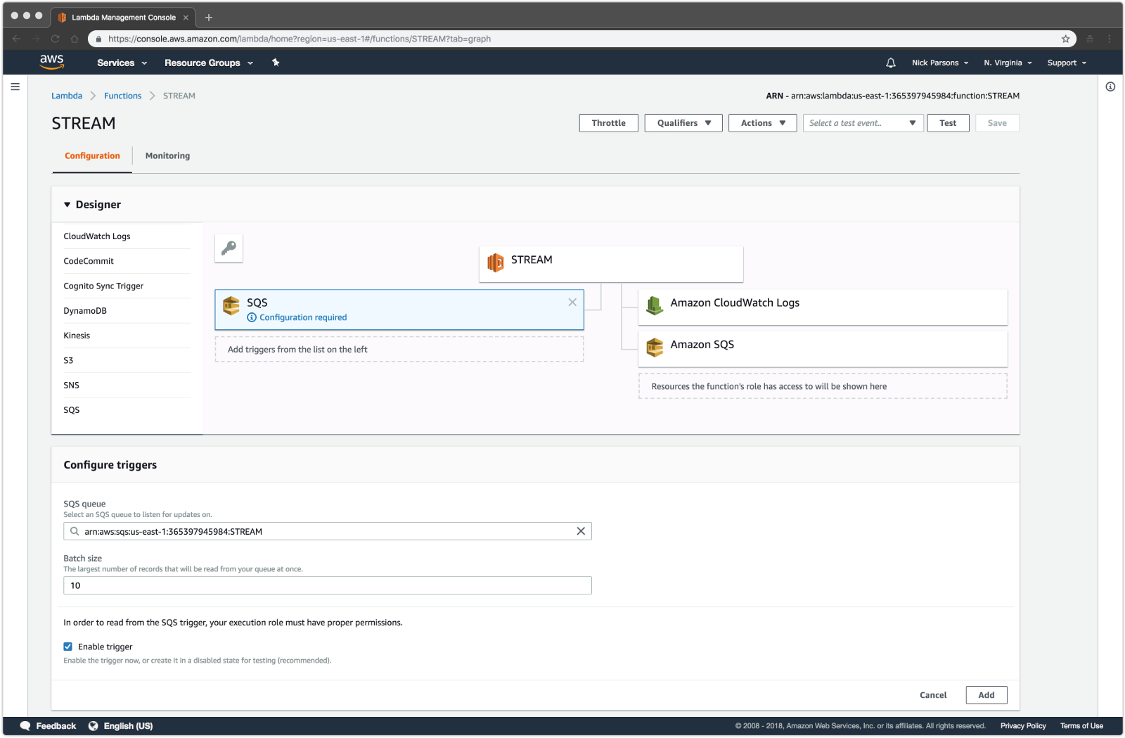Click the pin shortcut icon in navbar
This screenshot has width=1125, height=738.
[x=276, y=63]
